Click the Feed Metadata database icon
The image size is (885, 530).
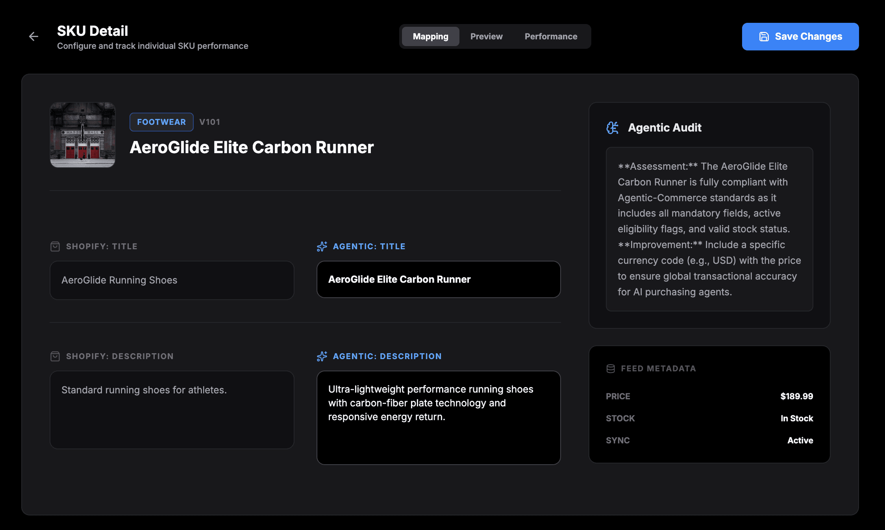pos(611,369)
